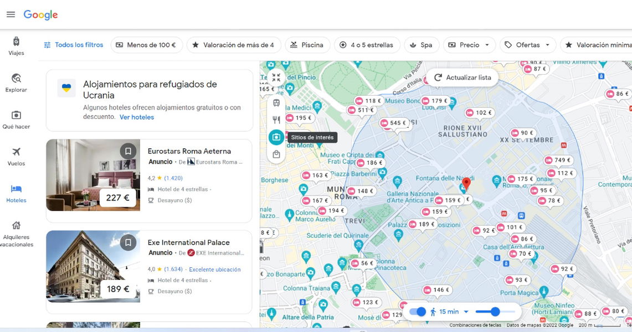Save Exe International Palace with bookmark icon
This screenshot has height=332, width=632.
point(128,243)
